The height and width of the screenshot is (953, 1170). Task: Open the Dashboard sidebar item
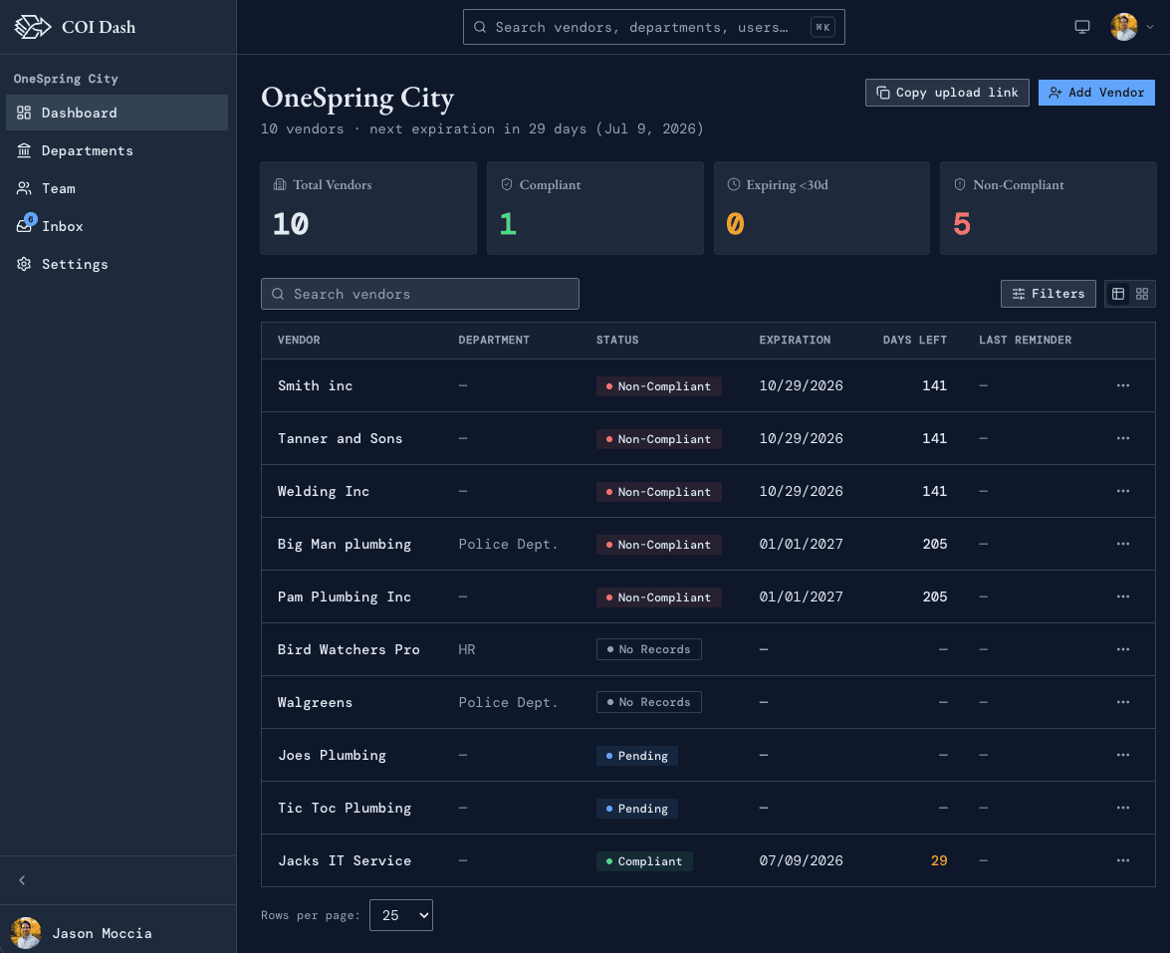(117, 113)
